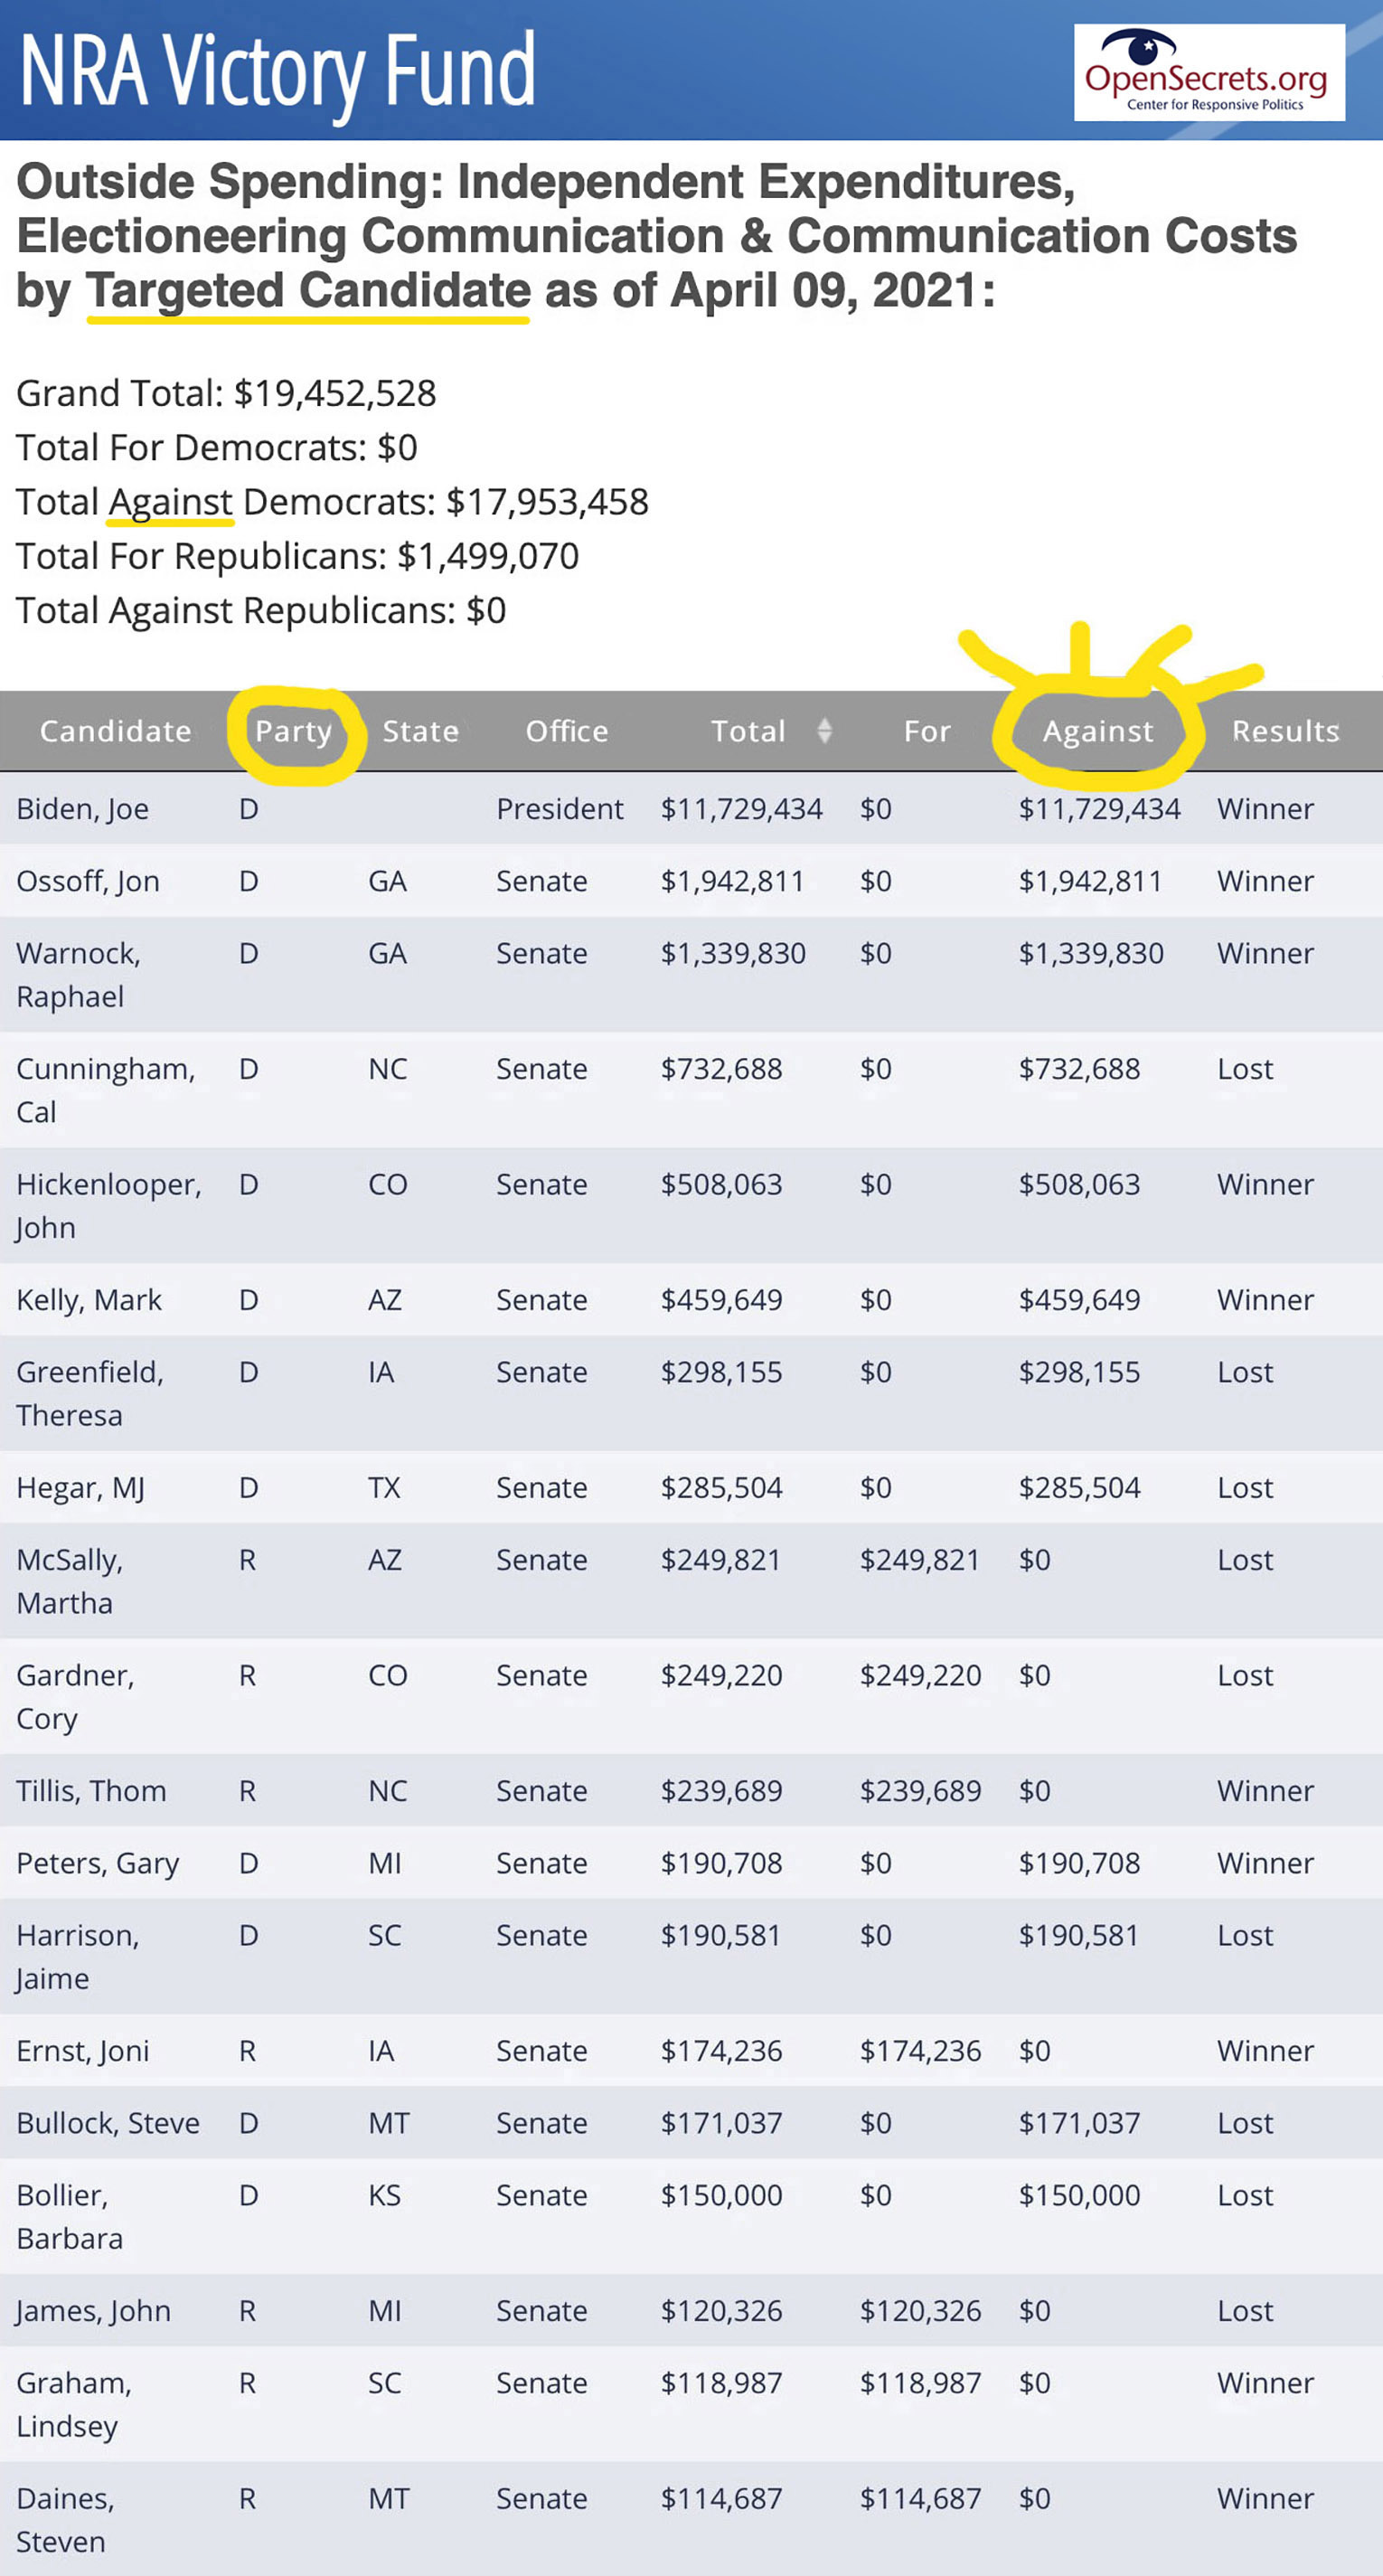The width and height of the screenshot is (1383, 2576).
Task: Click Biden's $11,729,434 Against amount
Action: tap(1099, 808)
